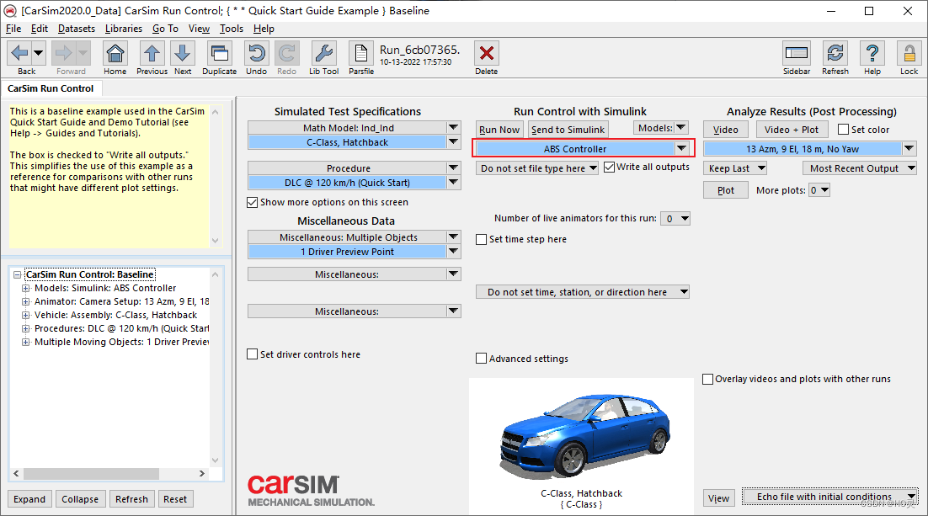Open the Edit menu
Screen dimensions: 928x516
click(x=40, y=29)
